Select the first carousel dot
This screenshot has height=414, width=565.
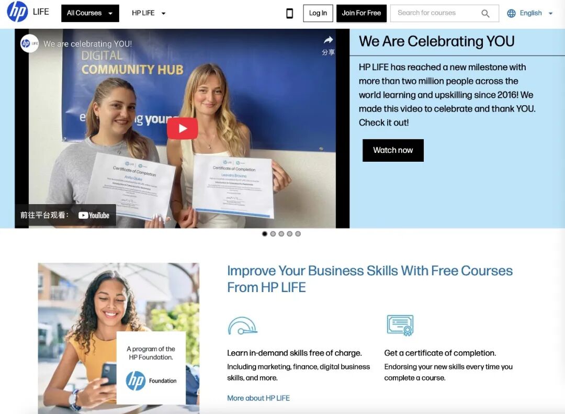coord(265,233)
